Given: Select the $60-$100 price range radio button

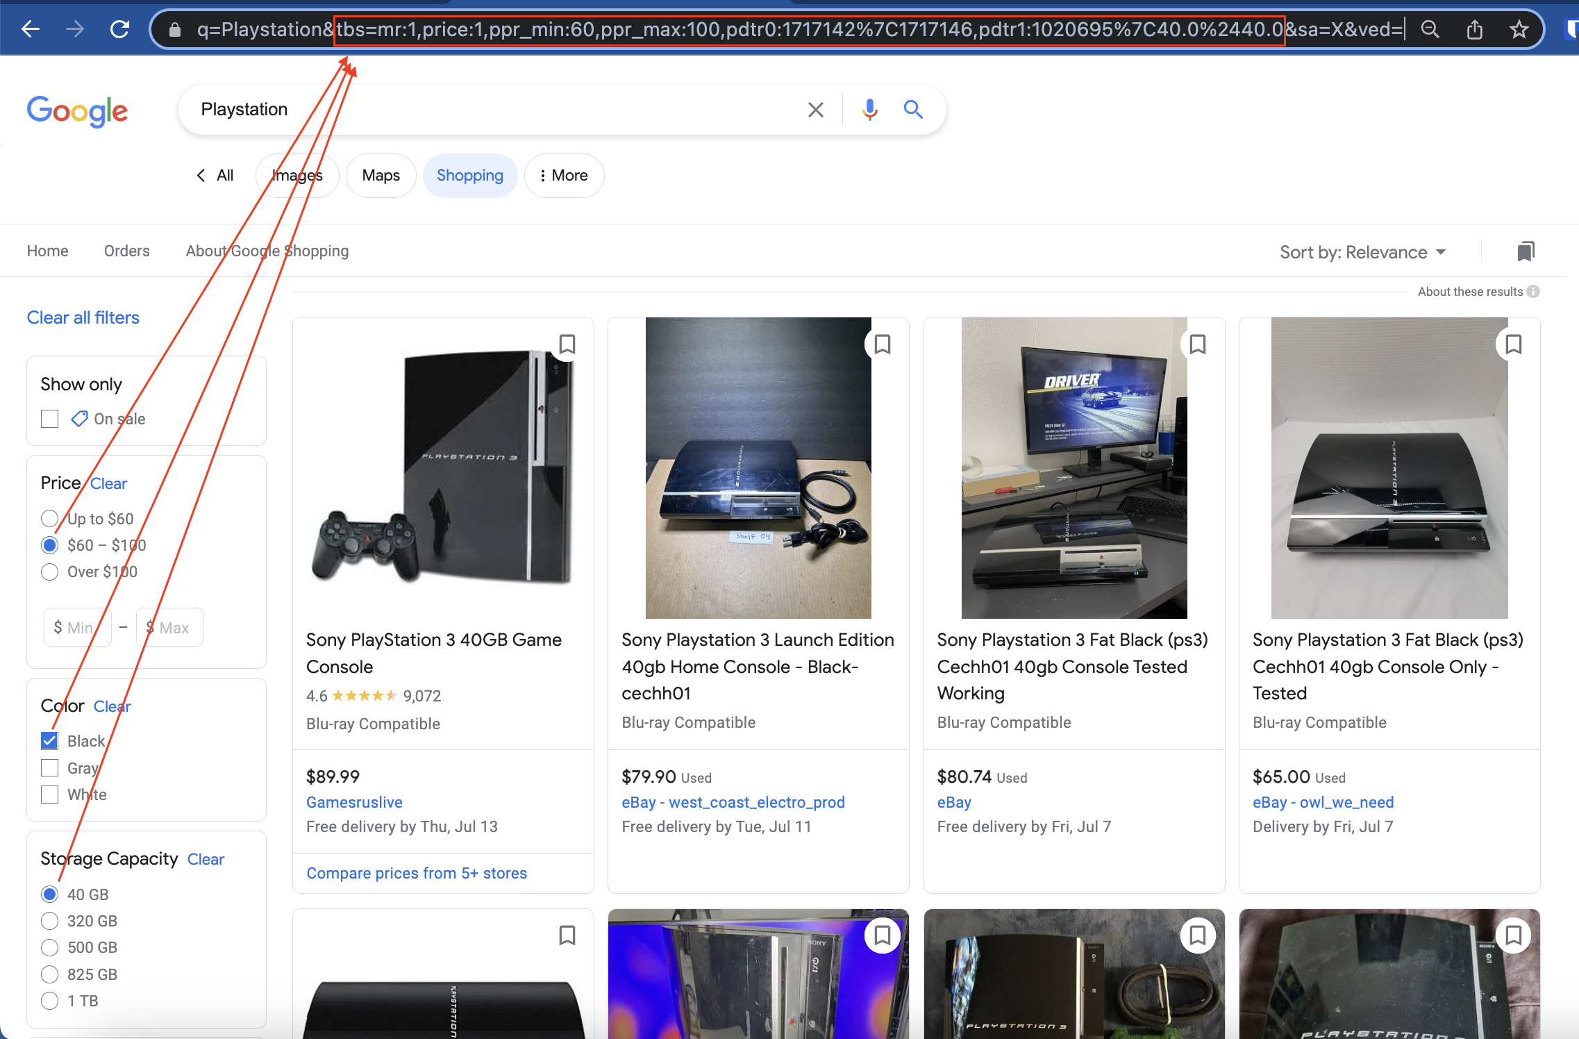Looking at the screenshot, I should tap(50, 544).
